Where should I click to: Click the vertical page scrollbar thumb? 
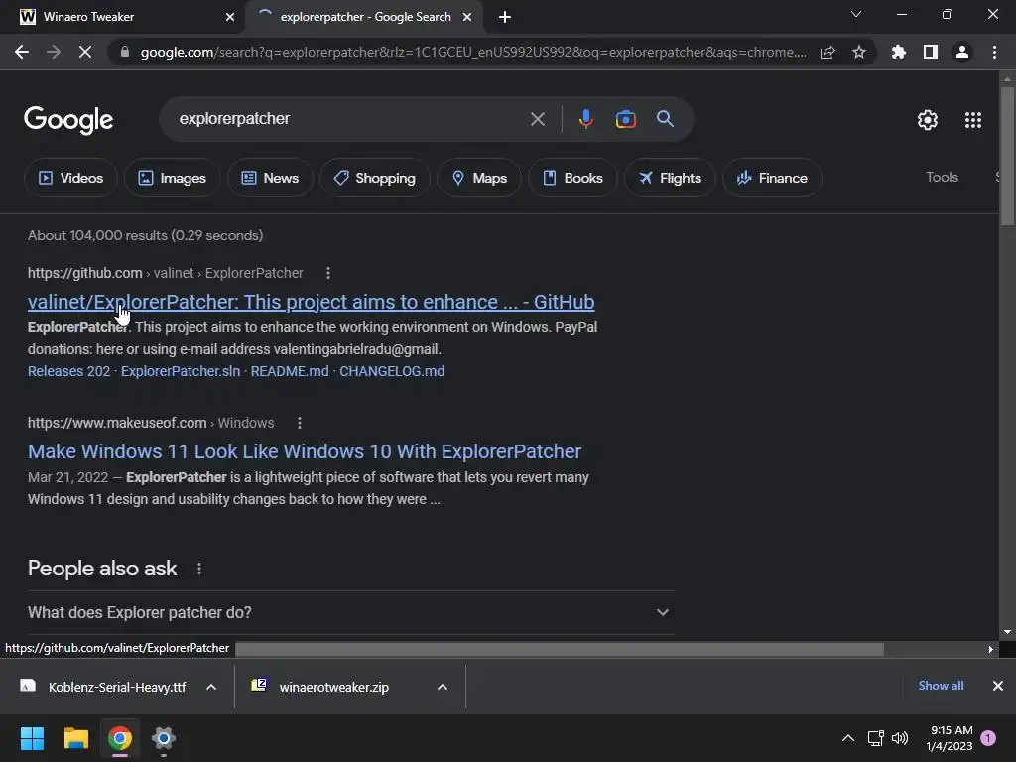1007,156
